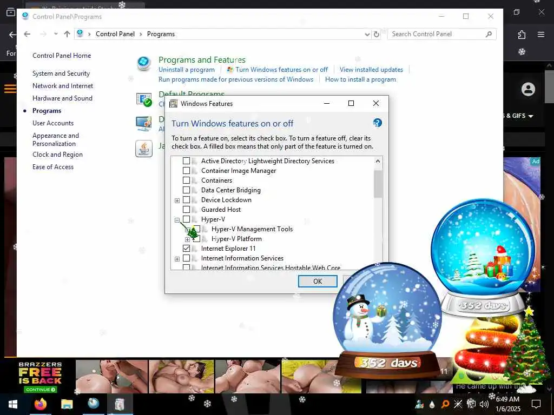Click How to install a program link

[x=360, y=79]
